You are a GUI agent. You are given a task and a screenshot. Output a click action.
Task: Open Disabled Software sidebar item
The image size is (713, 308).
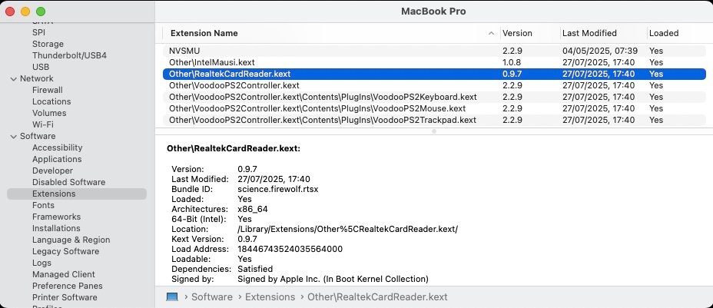coord(68,182)
